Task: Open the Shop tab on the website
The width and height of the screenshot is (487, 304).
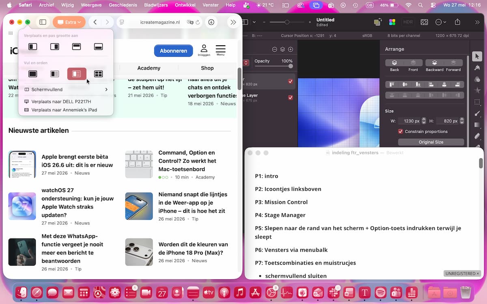Action: 207,68
